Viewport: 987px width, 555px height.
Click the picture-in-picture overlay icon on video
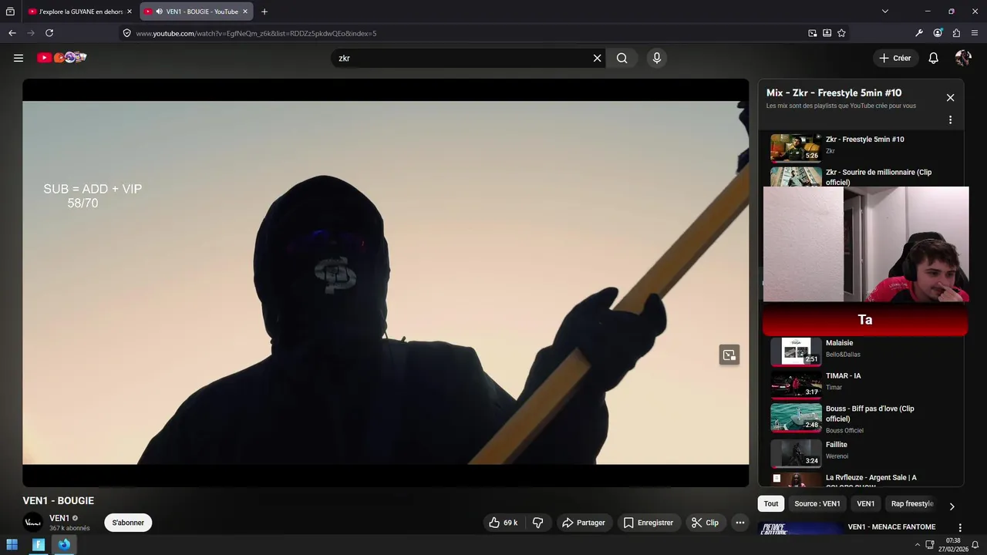(x=729, y=355)
